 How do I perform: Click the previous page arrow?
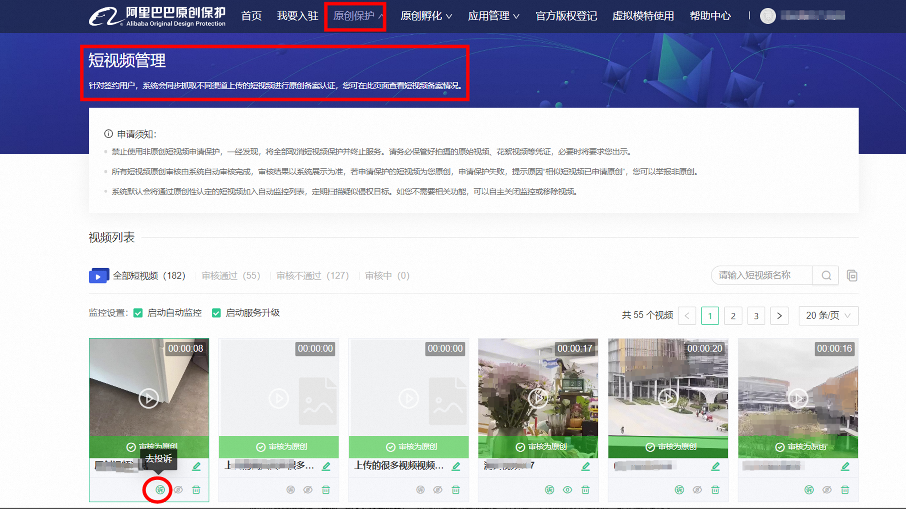687,316
